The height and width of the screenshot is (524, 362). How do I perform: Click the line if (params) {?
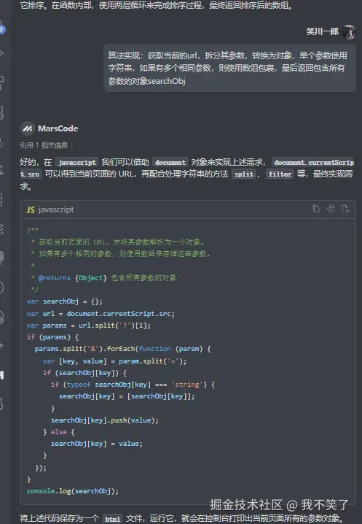point(52,337)
